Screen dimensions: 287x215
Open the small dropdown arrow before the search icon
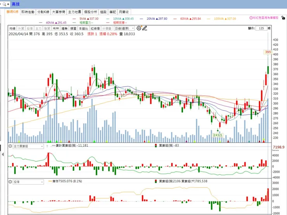click(1, 4)
